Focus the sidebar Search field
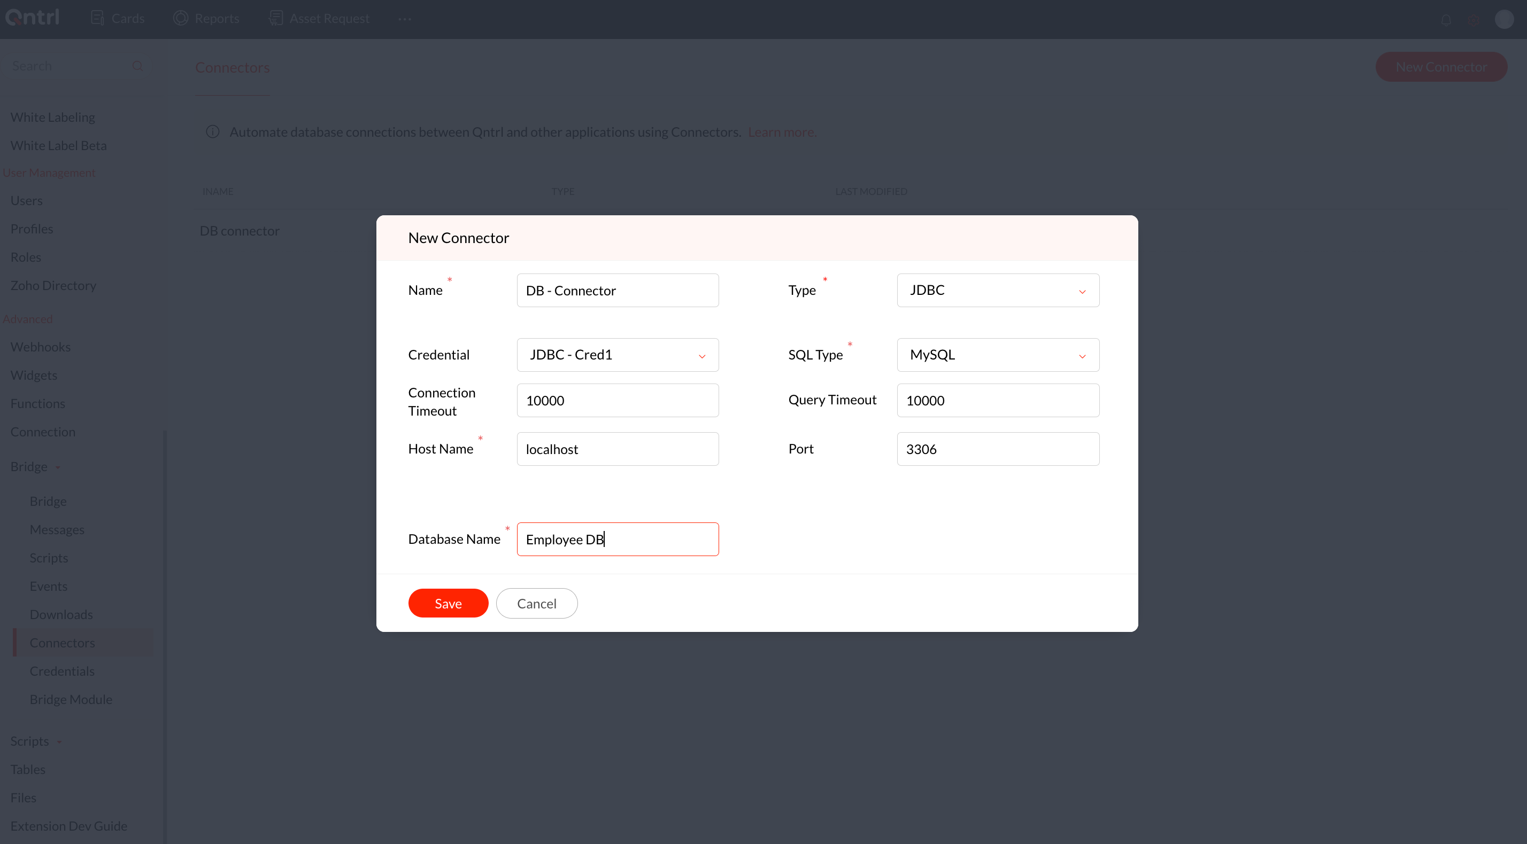 tap(70, 66)
